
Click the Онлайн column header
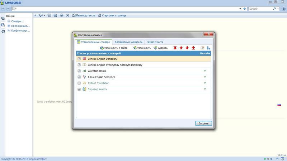tap(205, 53)
